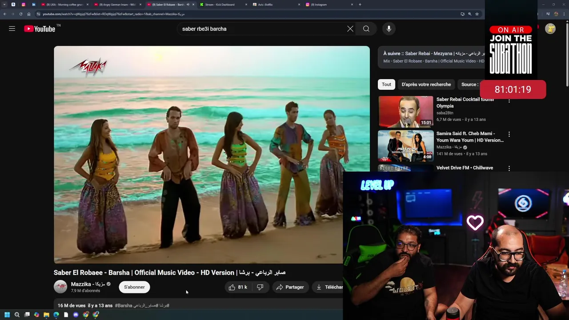The height and width of the screenshot is (320, 569).
Task: Open a new browser tab
Action: [360, 4]
